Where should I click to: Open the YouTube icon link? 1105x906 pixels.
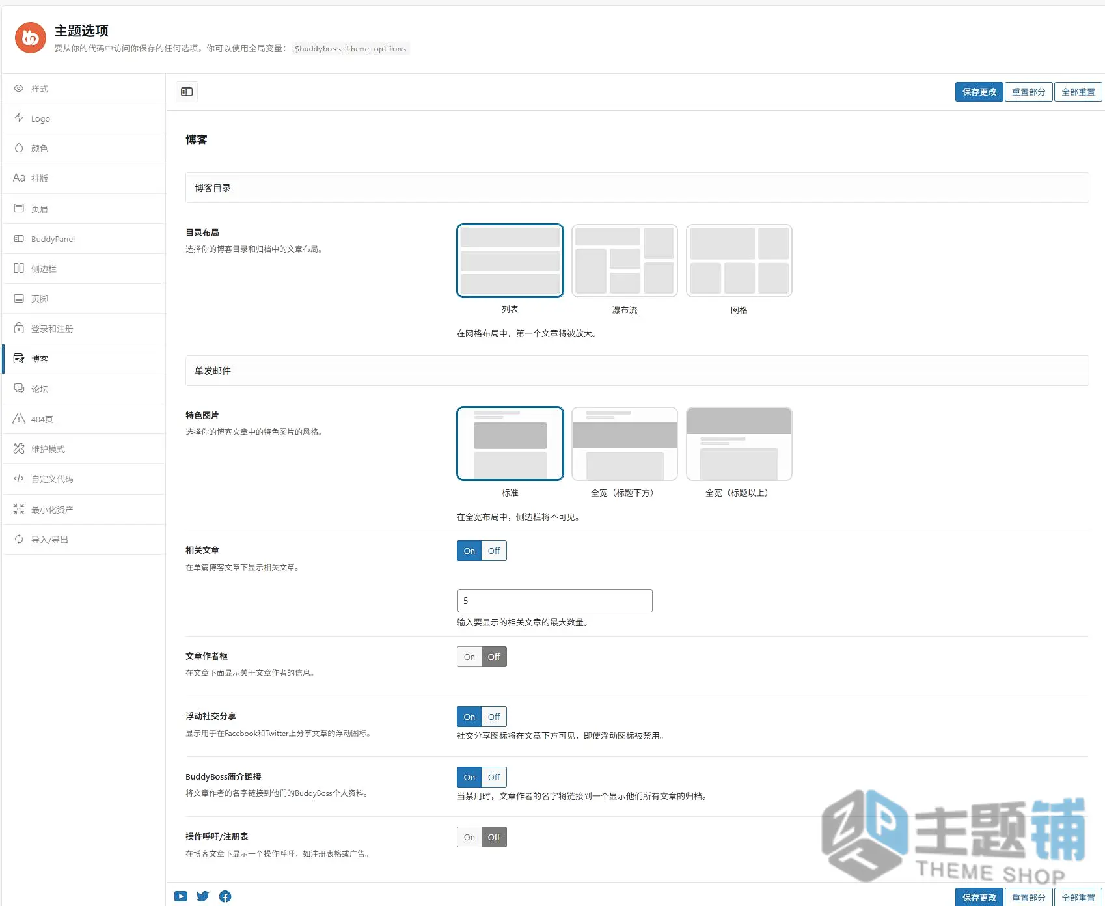pos(181,896)
